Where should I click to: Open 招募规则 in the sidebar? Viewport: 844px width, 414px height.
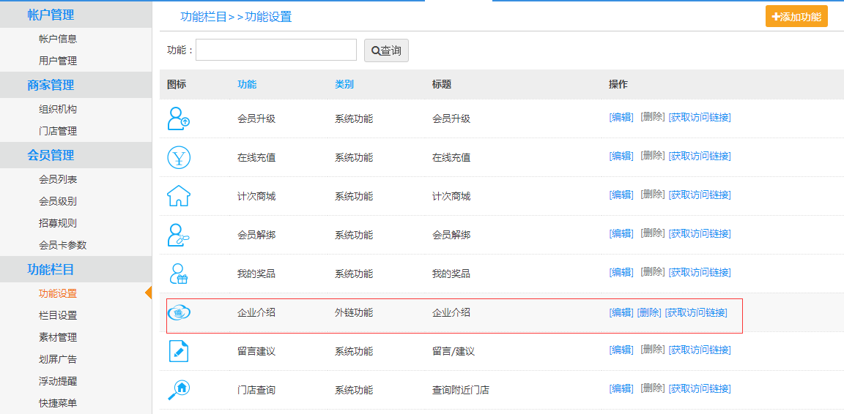click(x=58, y=223)
